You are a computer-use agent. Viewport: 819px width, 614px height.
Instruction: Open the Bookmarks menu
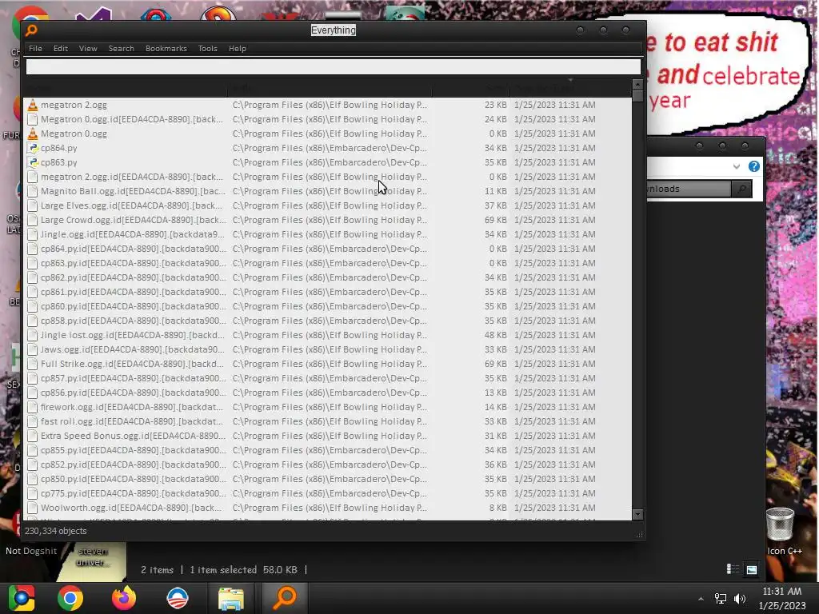(166, 49)
